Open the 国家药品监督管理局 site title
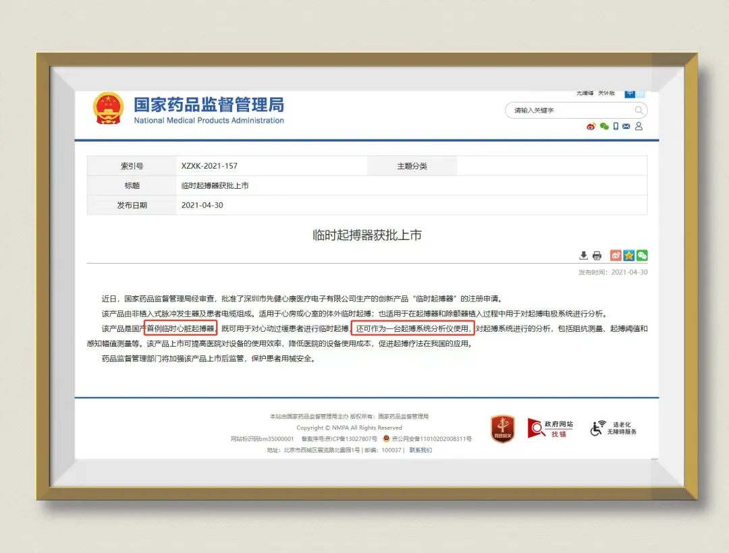The image size is (729, 553). click(x=209, y=105)
